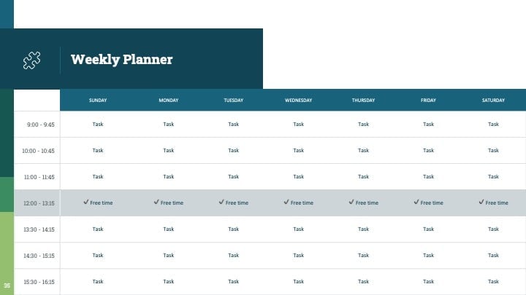Click the puzzle piece icon
Viewport: 526px width, 295px height.
[32, 60]
